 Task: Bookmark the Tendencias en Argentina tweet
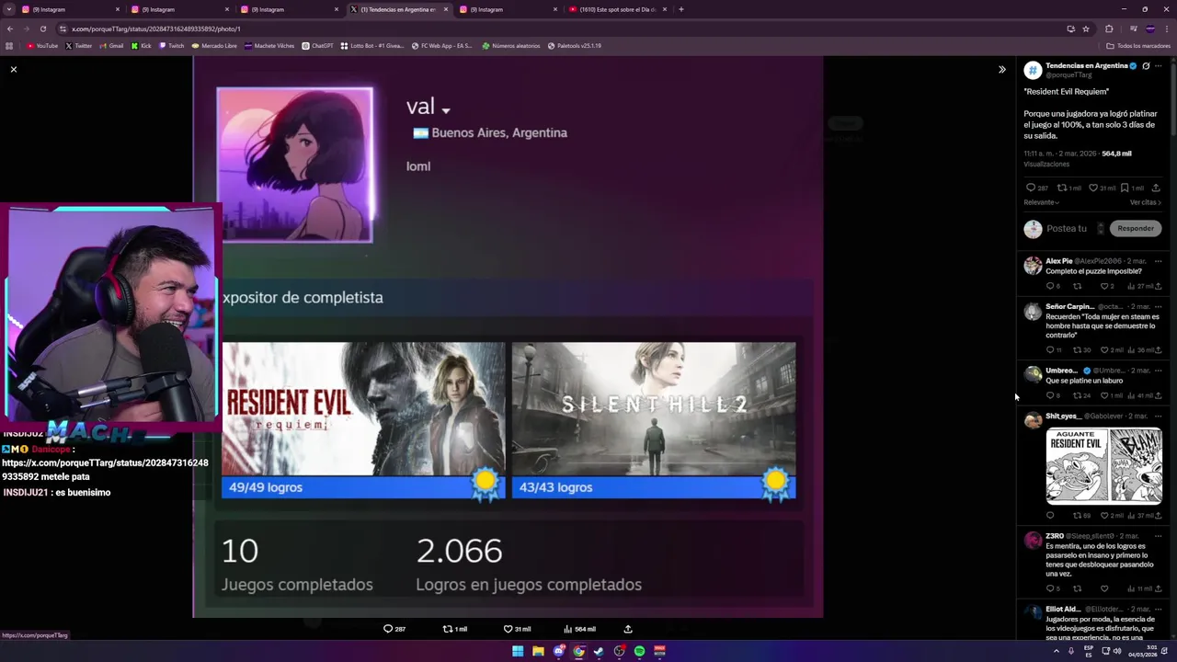click(x=1125, y=188)
